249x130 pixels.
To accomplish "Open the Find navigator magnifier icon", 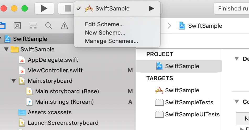I will (x=48, y=26).
